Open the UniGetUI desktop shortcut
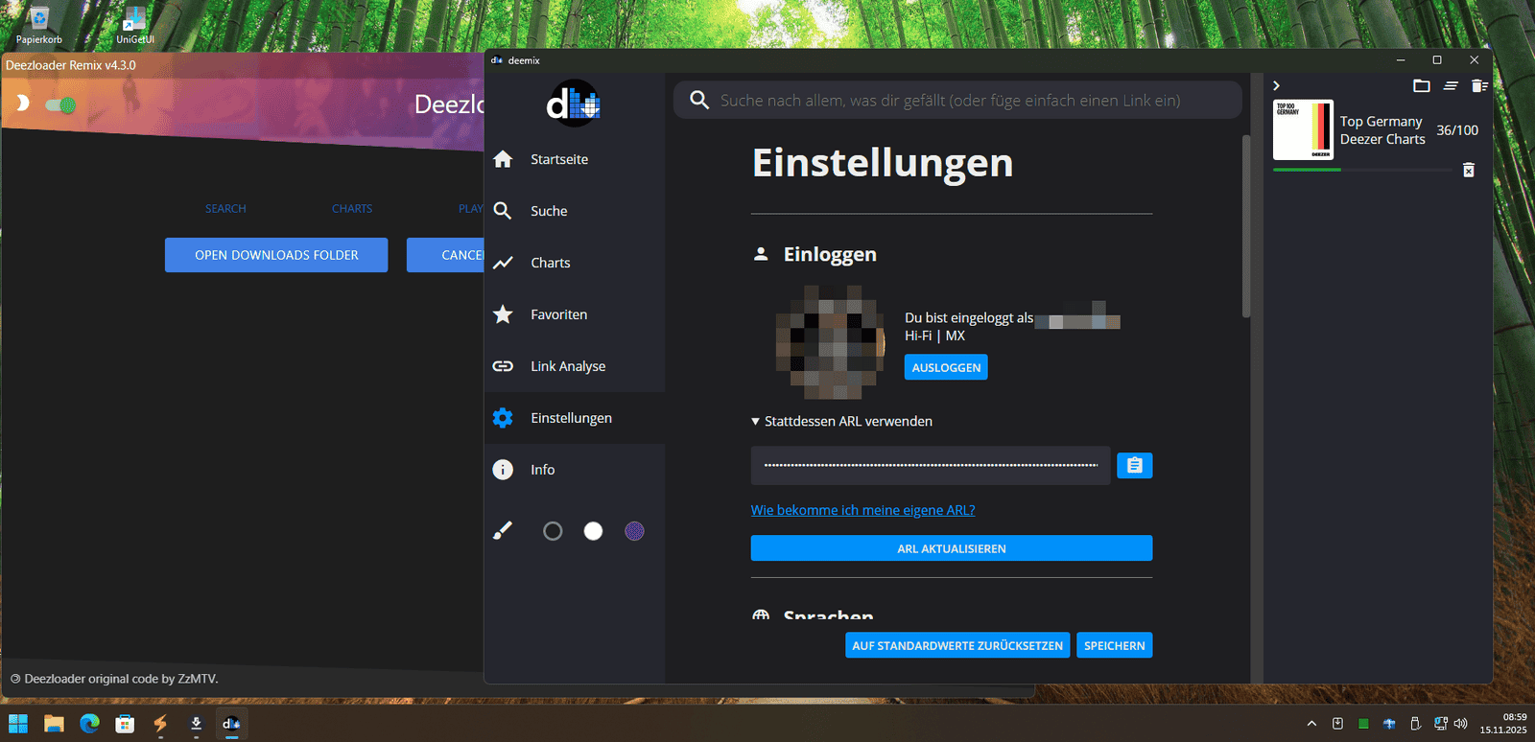This screenshot has width=1535, height=742. click(x=134, y=26)
